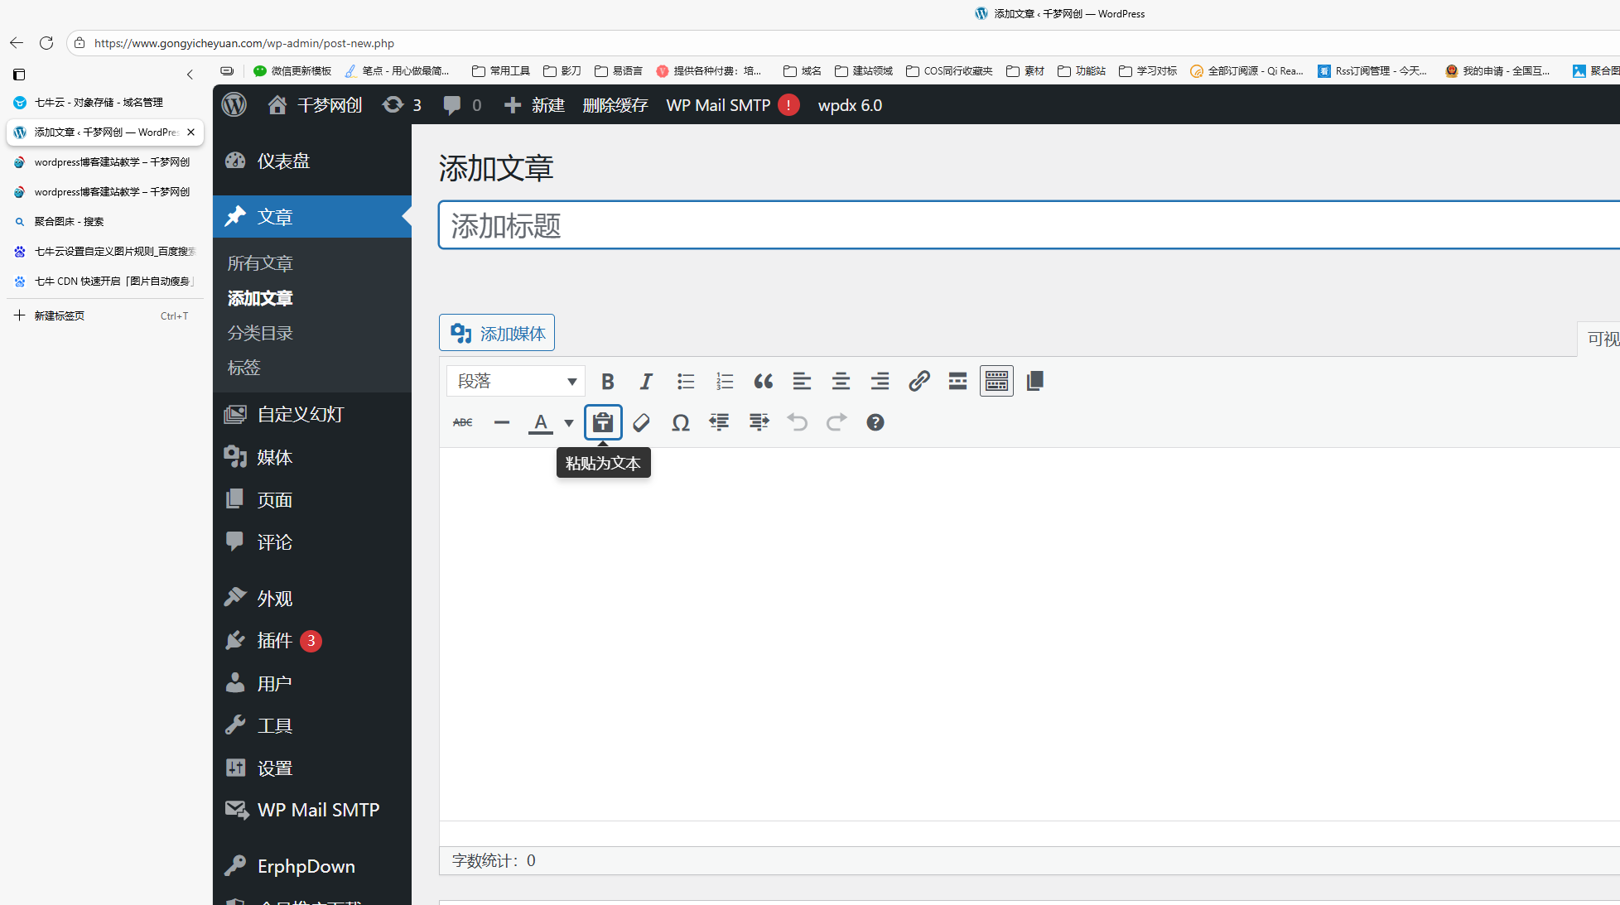This screenshot has height=905, width=1620.
Task: Toggle the toolbar kitchen sink button
Action: pyautogui.click(x=996, y=382)
